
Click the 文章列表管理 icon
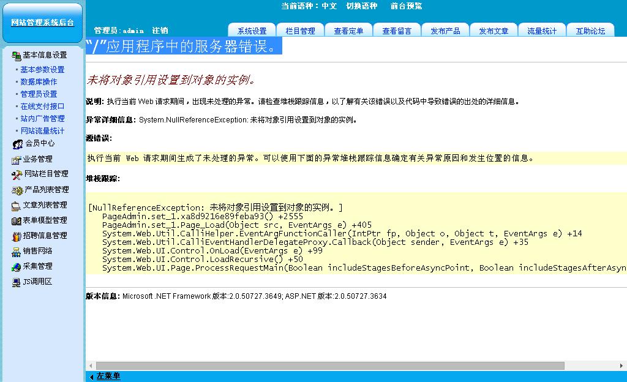point(17,205)
